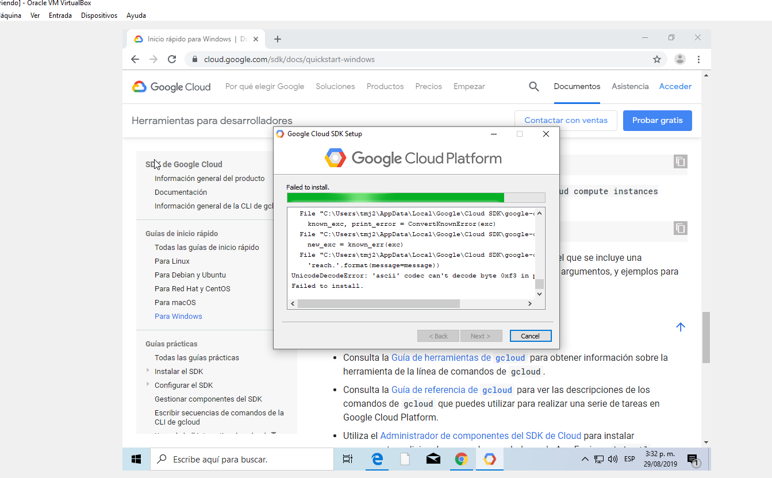Click the Probar gratis button

coord(657,121)
